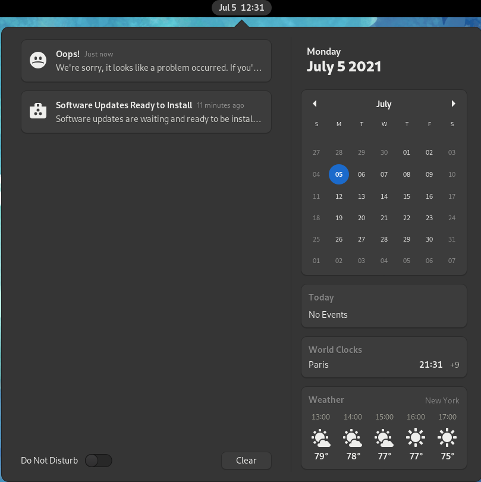Click the 16:00 sunny weather icon

click(x=416, y=437)
